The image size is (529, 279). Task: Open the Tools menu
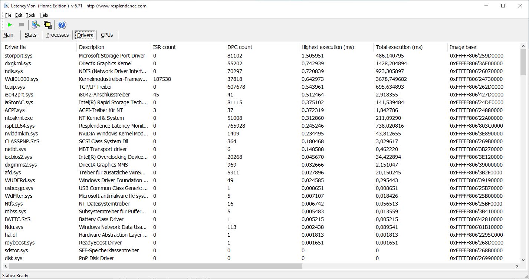click(x=31, y=15)
